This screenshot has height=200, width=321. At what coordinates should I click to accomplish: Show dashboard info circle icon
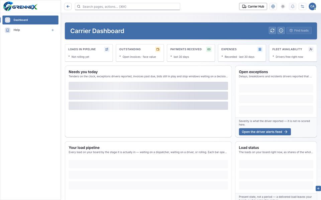(x=281, y=30)
